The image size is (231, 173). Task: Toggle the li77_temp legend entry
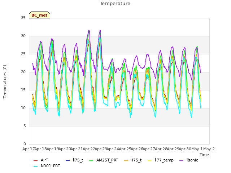tap(161, 160)
